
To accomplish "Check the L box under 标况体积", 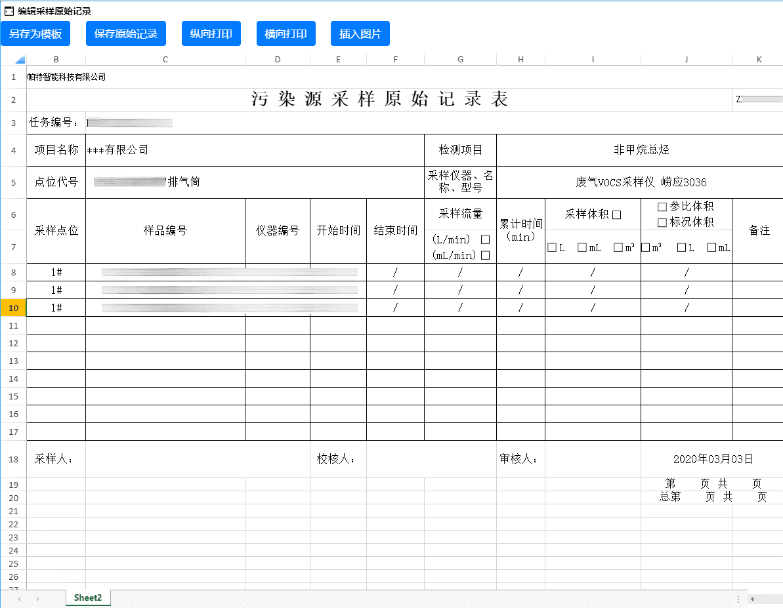I will tap(681, 247).
